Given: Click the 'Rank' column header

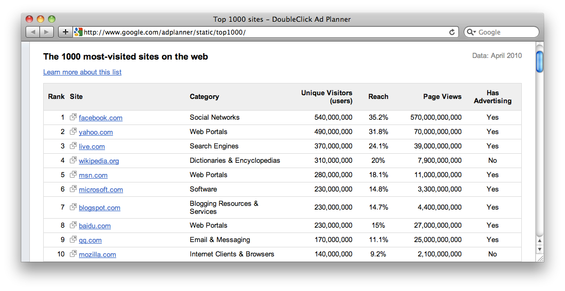Looking at the screenshot, I should (x=56, y=96).
